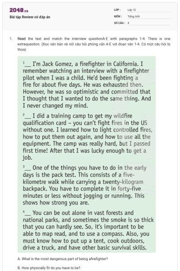Click the 'Số câu' value 4
The width and height of the screenshot is (180, 271).
128,23
